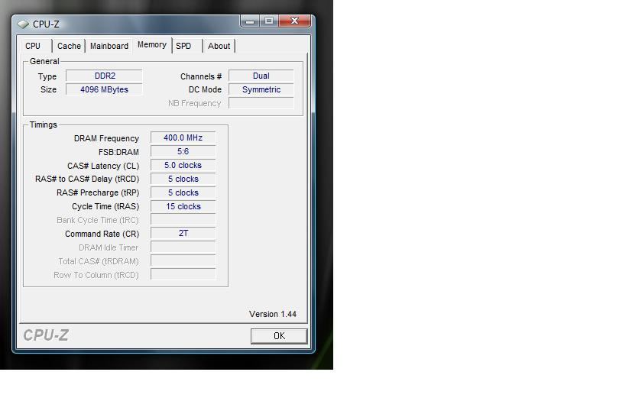Click the Timings group heading
Viewport: 642px width, 401px height.
(43, 125)
